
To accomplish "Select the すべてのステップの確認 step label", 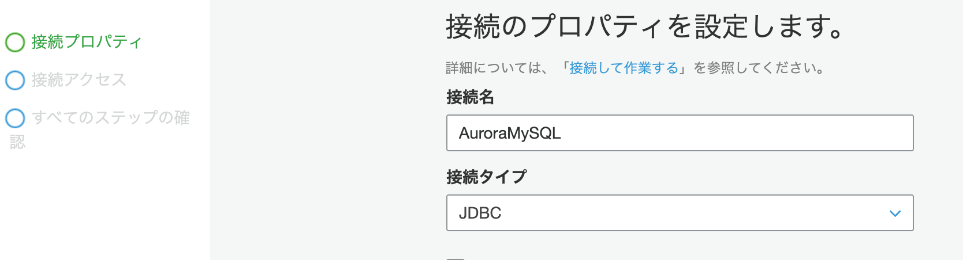I will click(x=100, y=129).
